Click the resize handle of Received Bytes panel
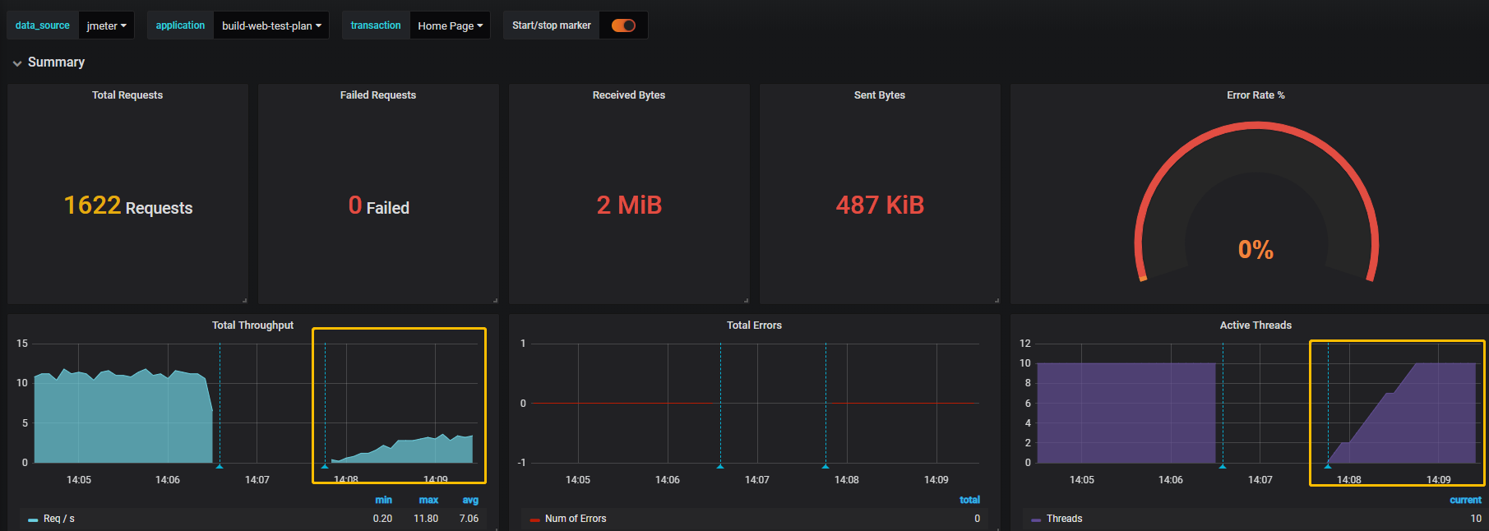1489x531 pixels. tap(746, 300)
